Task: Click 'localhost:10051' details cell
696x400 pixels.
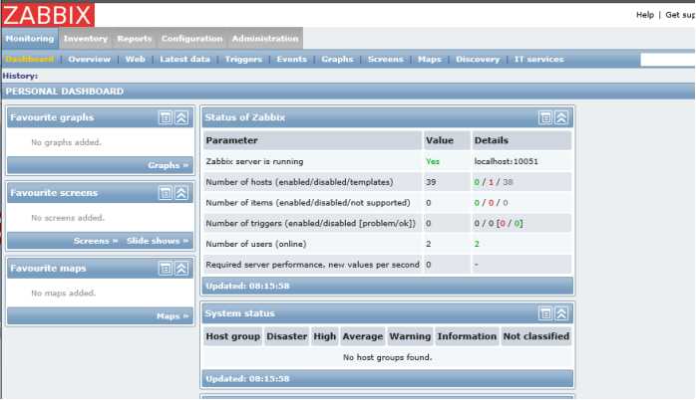Action: coord(506,161)
